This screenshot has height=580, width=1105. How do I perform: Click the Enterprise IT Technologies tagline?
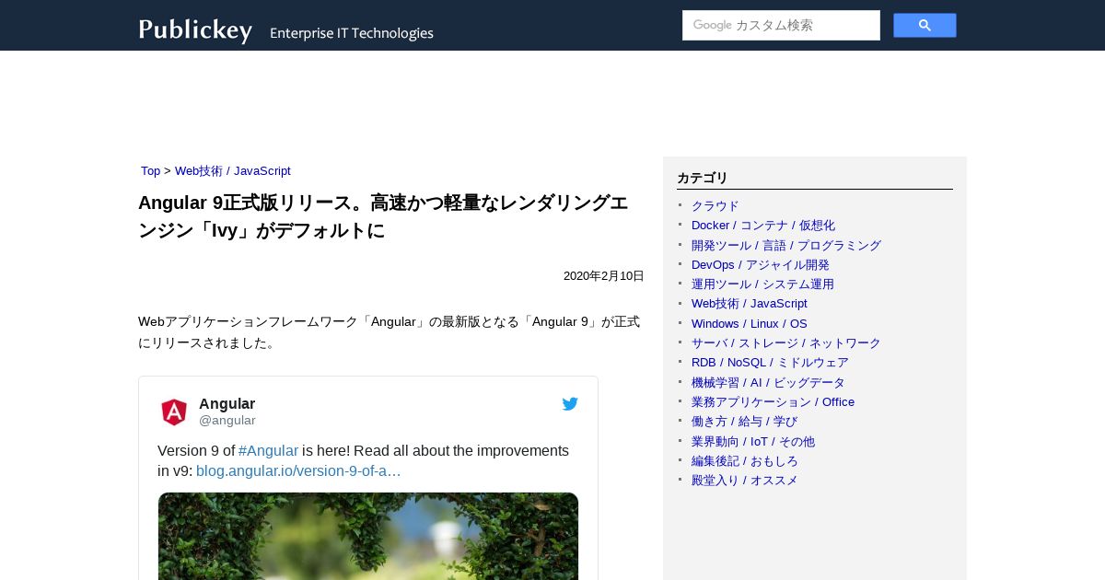[x=352, y=33]
